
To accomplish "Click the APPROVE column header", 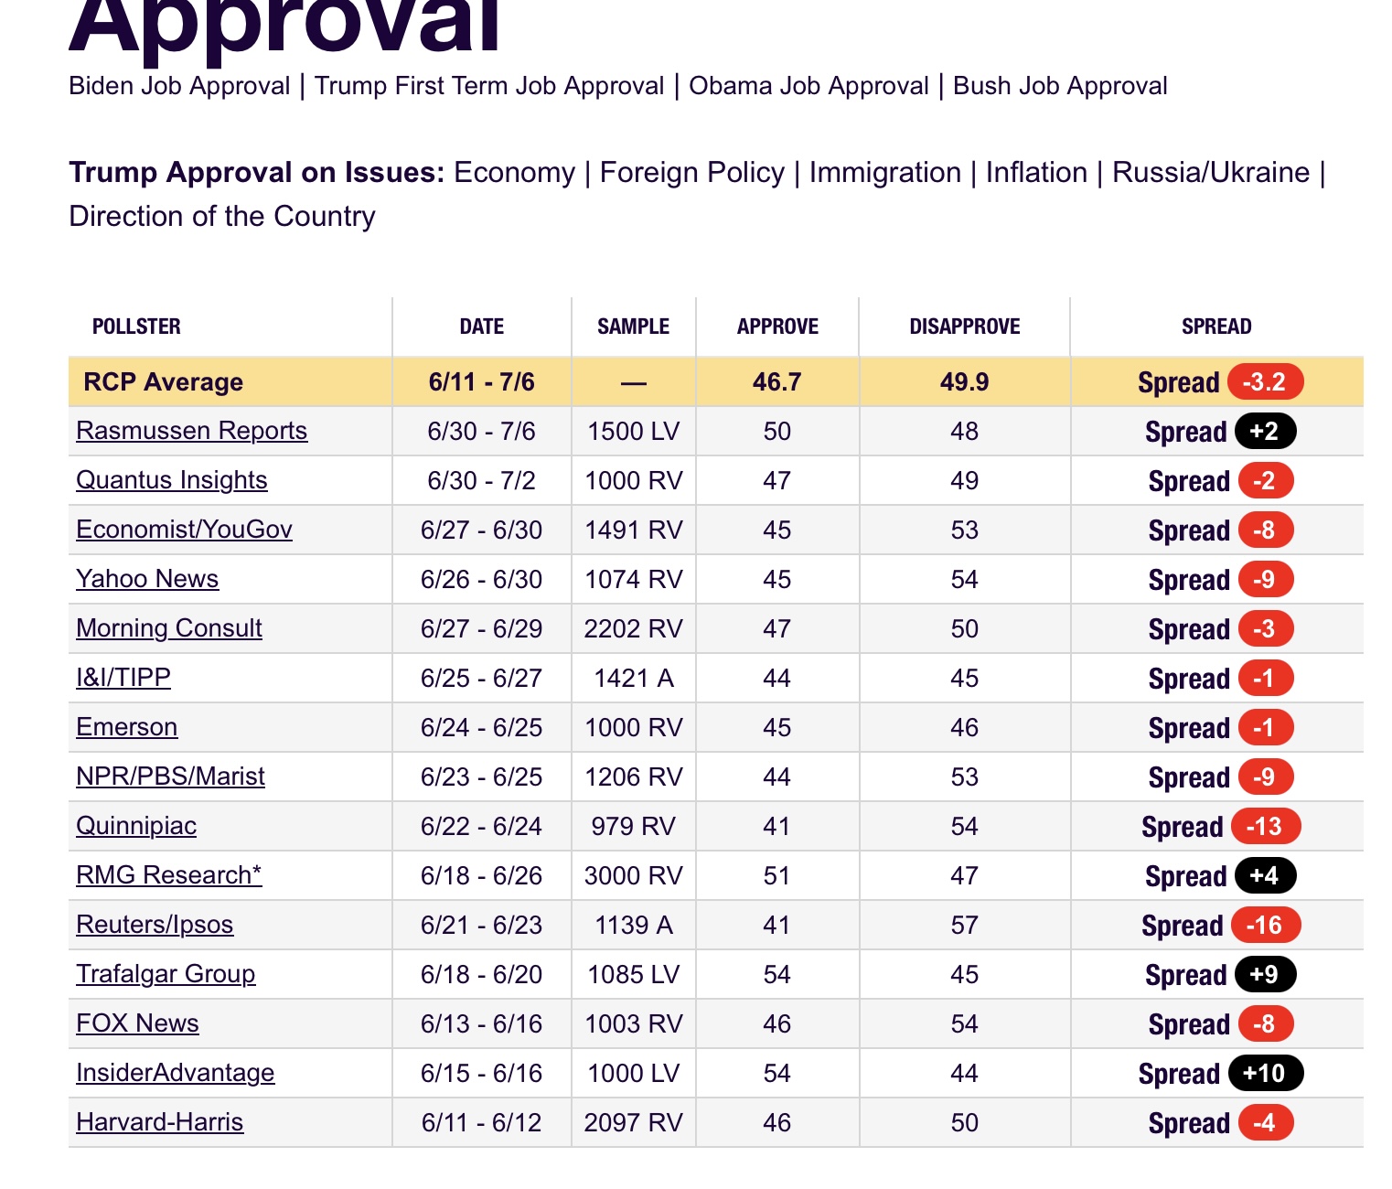I will 778,327.
